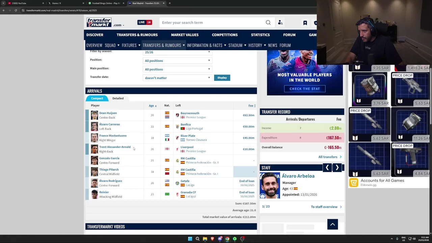Open the Position filter dropdown
This screenshot has width=432, height=243.
point(178,61)
